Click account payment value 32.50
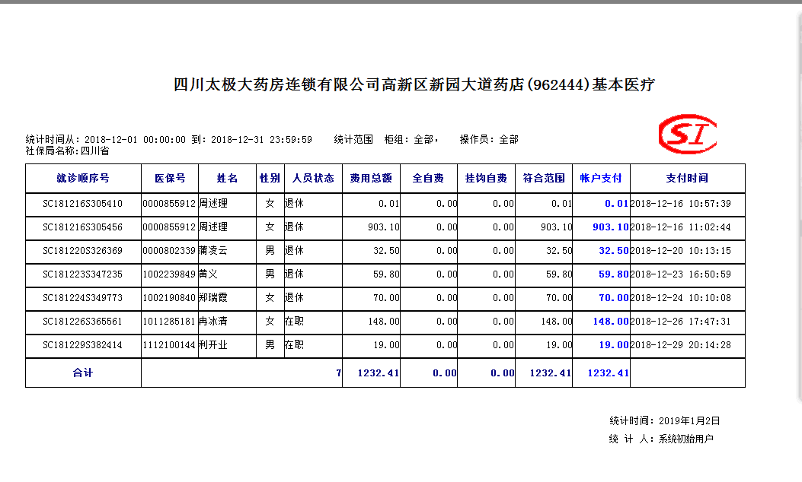Image resolution: width=802 pixels, height=482 pixels. point(614,251)
